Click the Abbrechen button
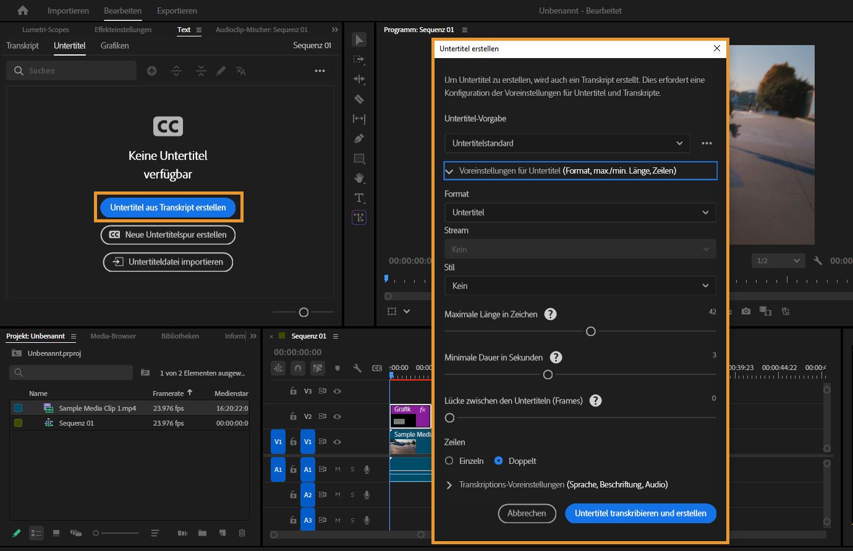Image resolution: width=853 pixels, height=551 pixels. click(527, 513)
